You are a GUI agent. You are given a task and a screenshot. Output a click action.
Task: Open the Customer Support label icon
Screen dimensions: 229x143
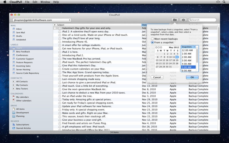click(14, 59)
